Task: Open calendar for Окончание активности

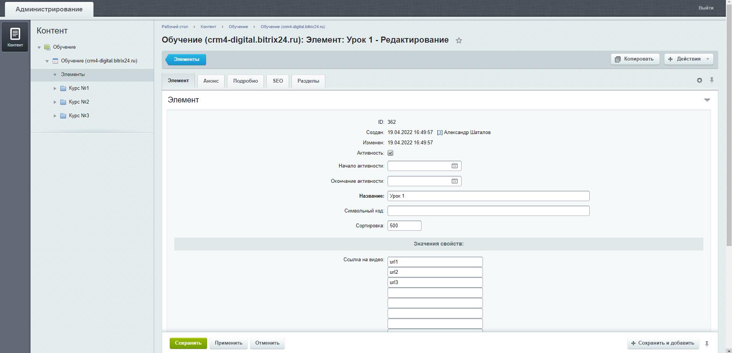Action: tap(454, 181)
